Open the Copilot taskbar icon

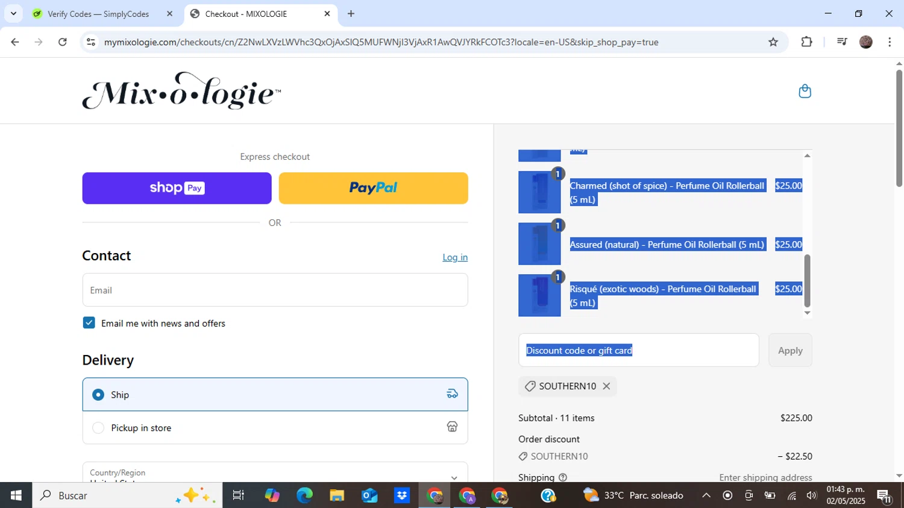coord(272,495)
